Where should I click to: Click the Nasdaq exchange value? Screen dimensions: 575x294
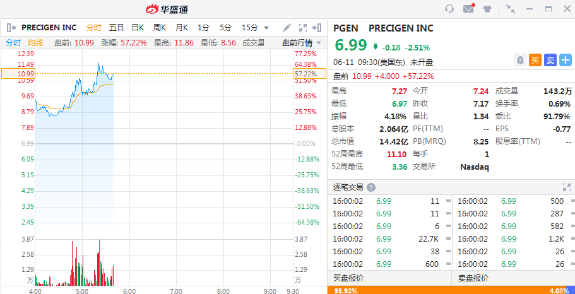pyautogui.click(x=475, y=167)
